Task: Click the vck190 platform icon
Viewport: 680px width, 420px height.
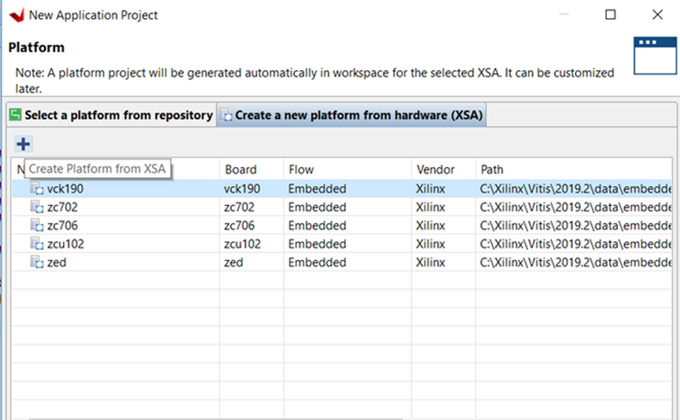Action: point(37,189)
